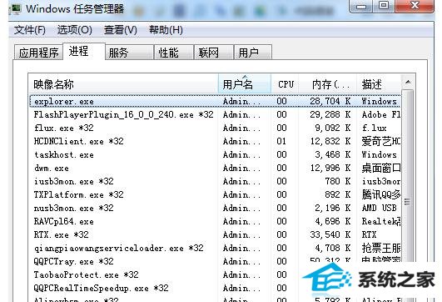Open the 帮助(H) menu

pos(166,30)
